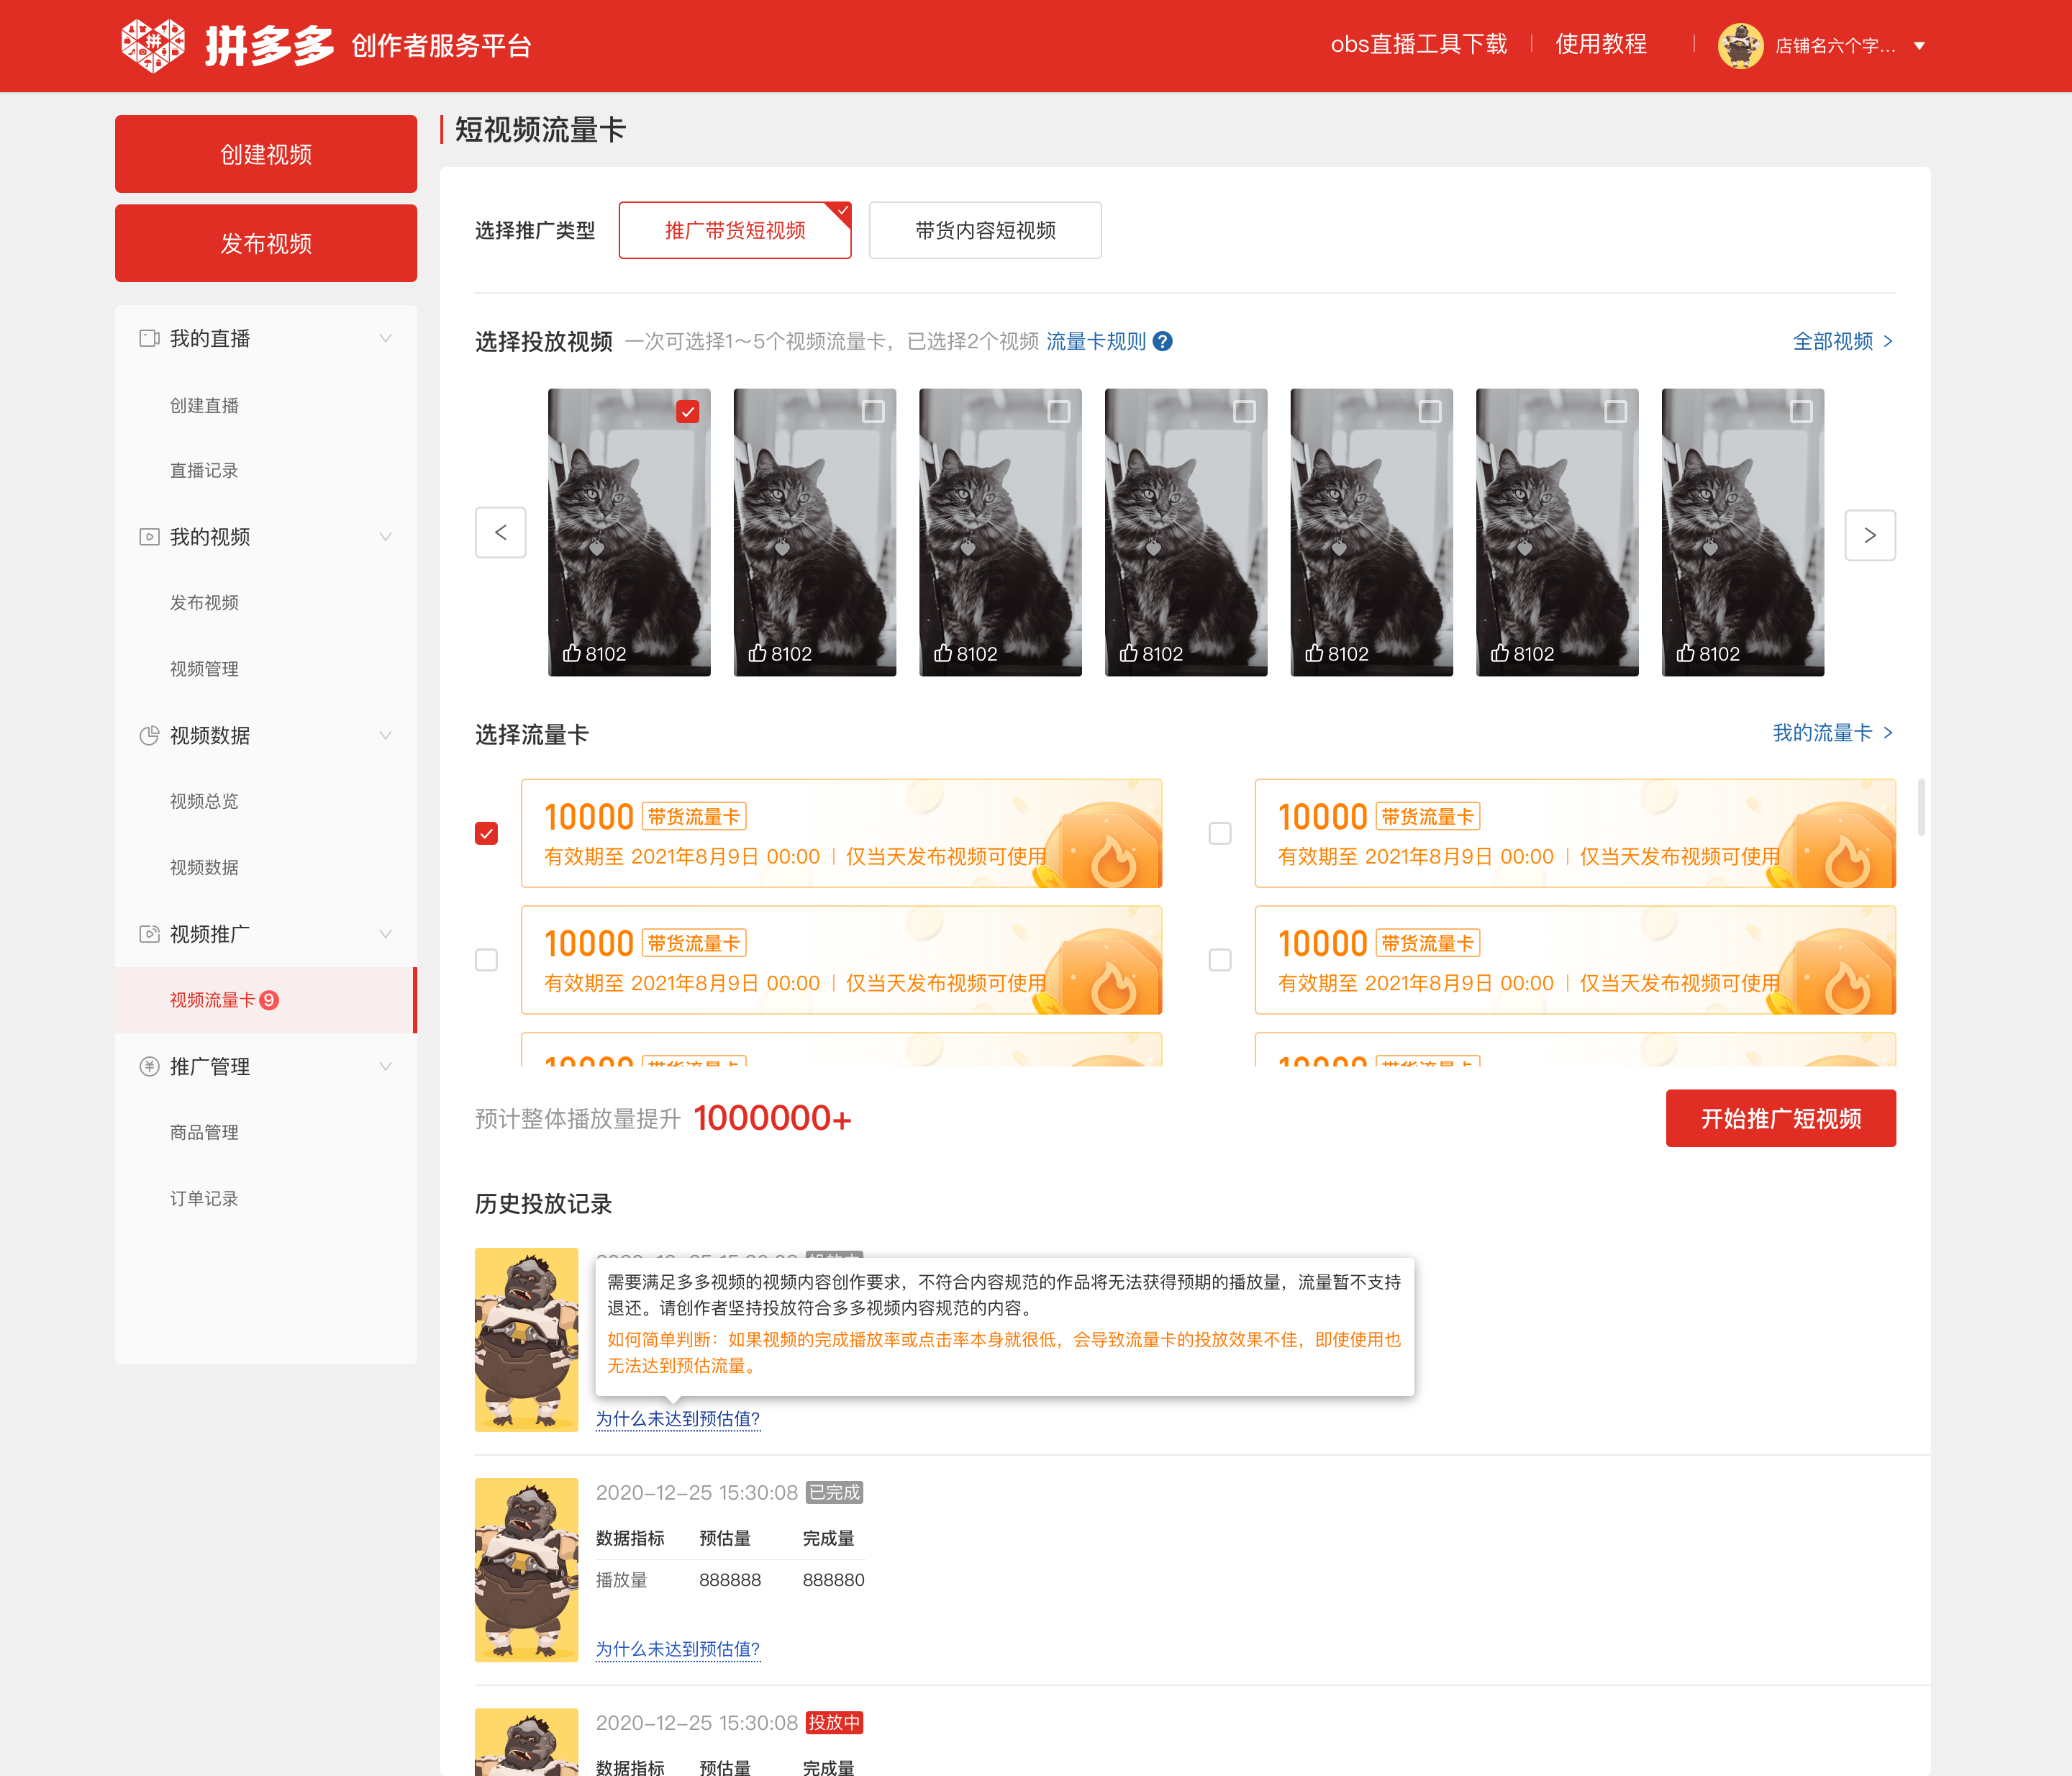2072x1776 pixels.
Task: Collapse the 我的视频 section chevron
Action: click(385, 537)
